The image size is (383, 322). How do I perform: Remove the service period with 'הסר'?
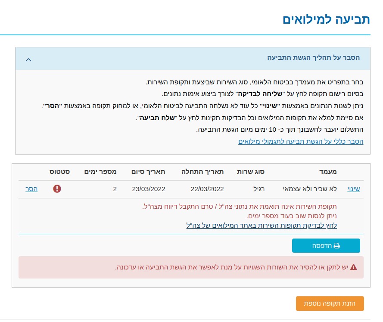pos(31,189)
